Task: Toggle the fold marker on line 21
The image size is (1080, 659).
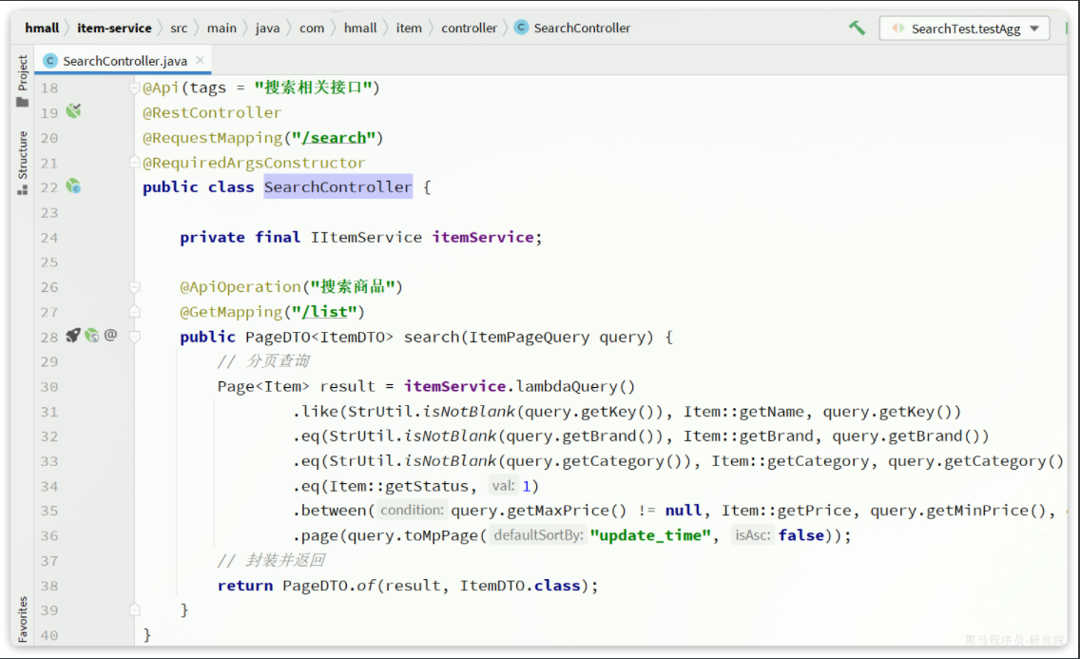Action: tap(134, 163)
